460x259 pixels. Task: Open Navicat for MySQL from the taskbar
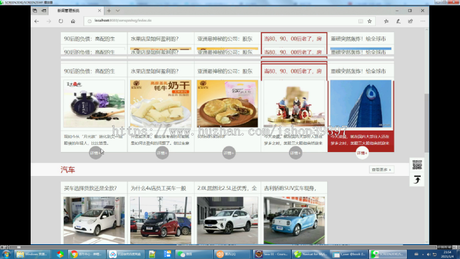[x=310, y=254]
